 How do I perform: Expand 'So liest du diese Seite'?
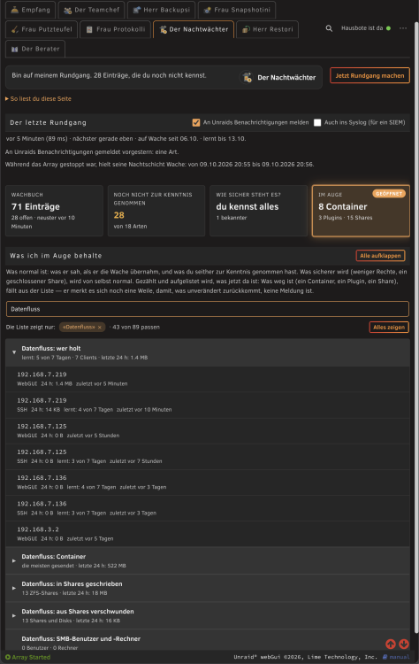(38, 98)
